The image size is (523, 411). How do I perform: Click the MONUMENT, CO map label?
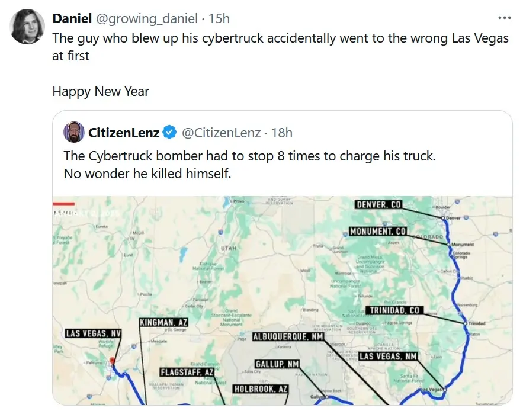pos(378,231)
